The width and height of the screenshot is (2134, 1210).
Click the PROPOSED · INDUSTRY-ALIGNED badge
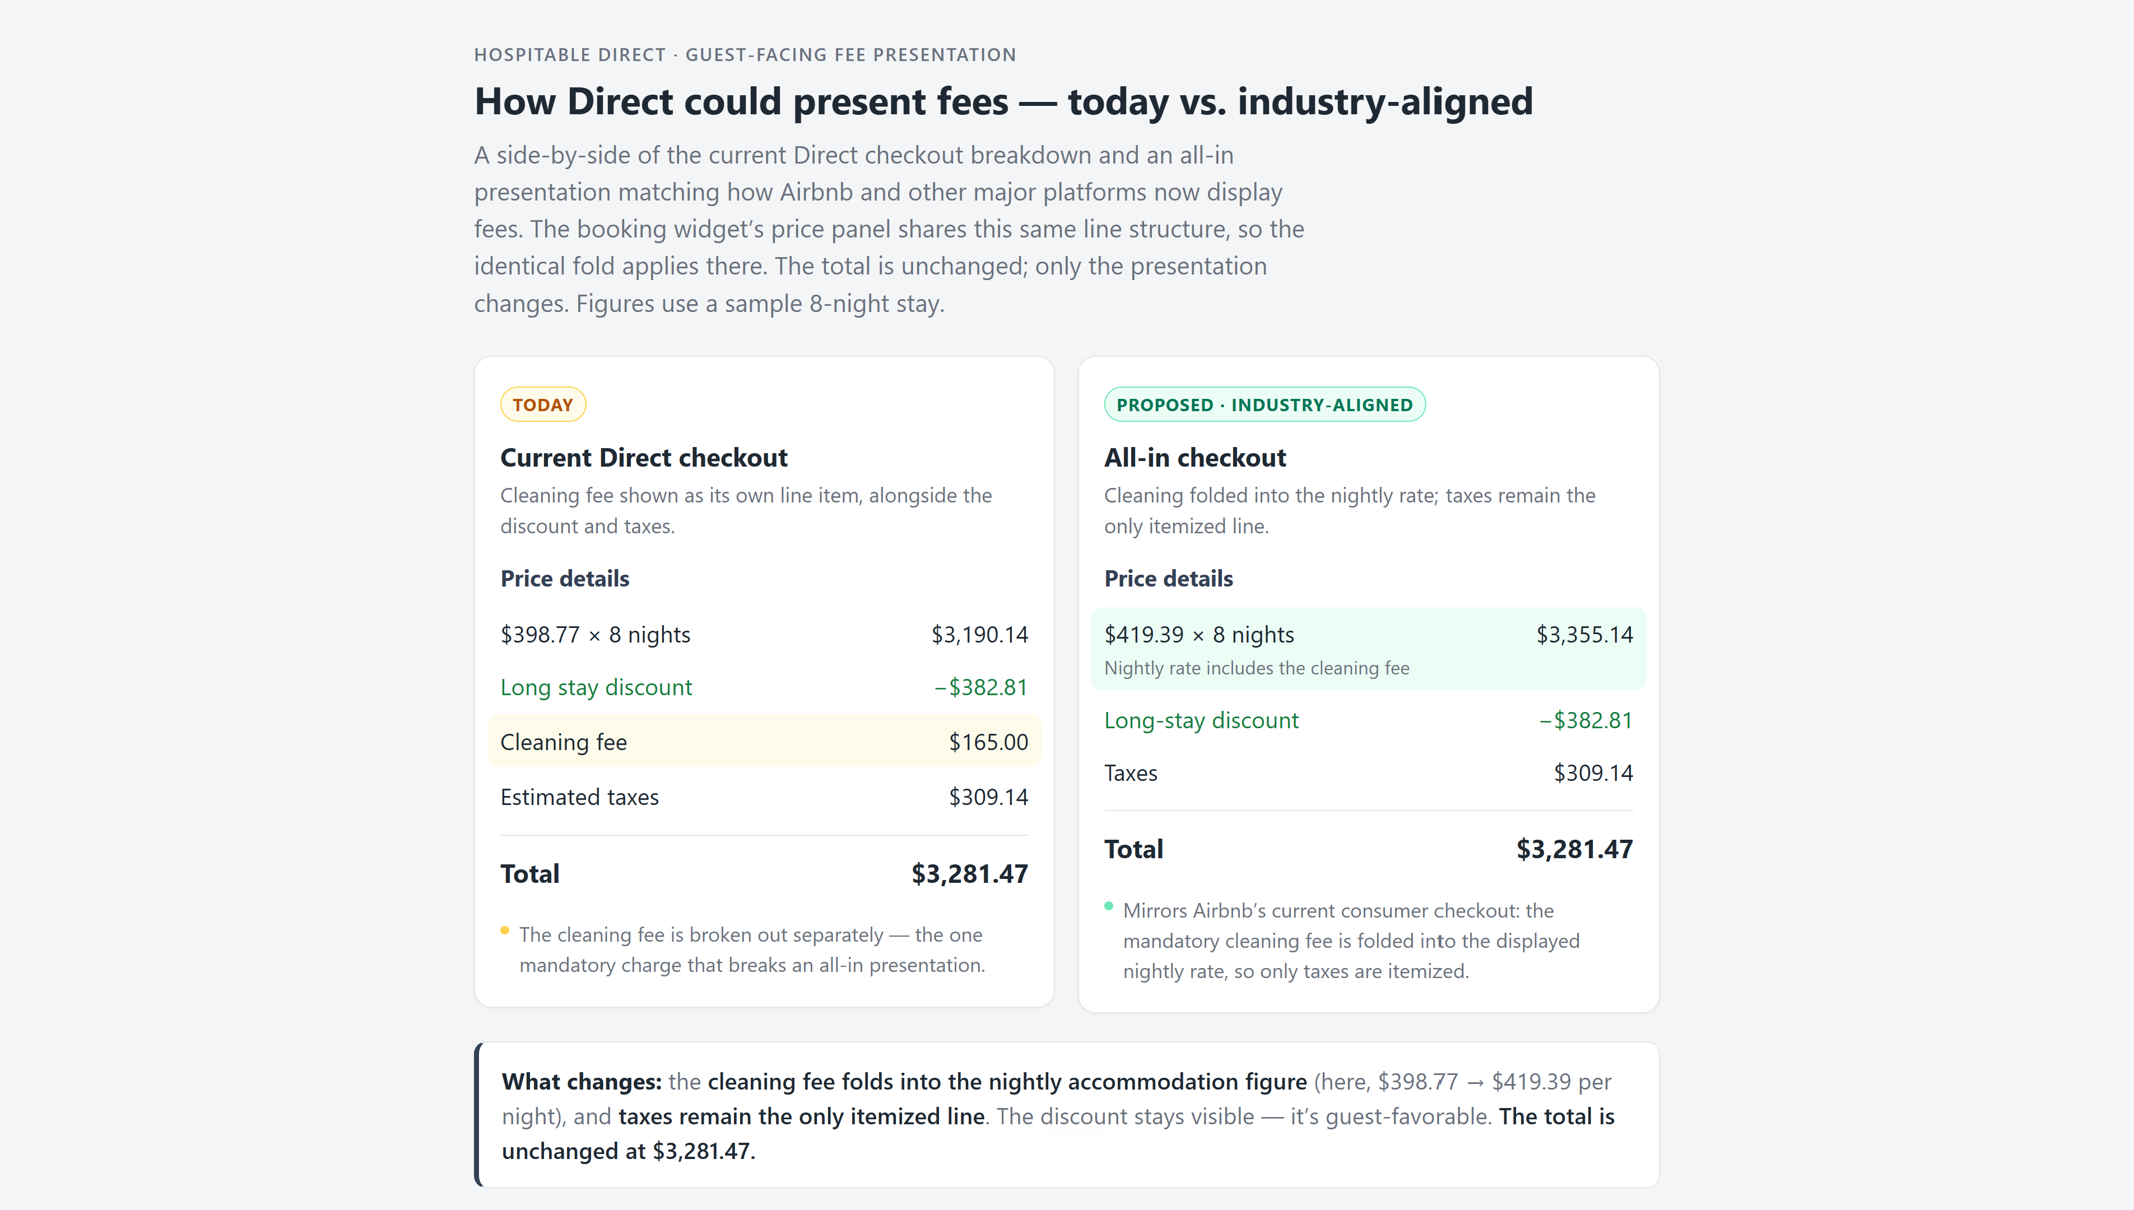[1264, 404]
